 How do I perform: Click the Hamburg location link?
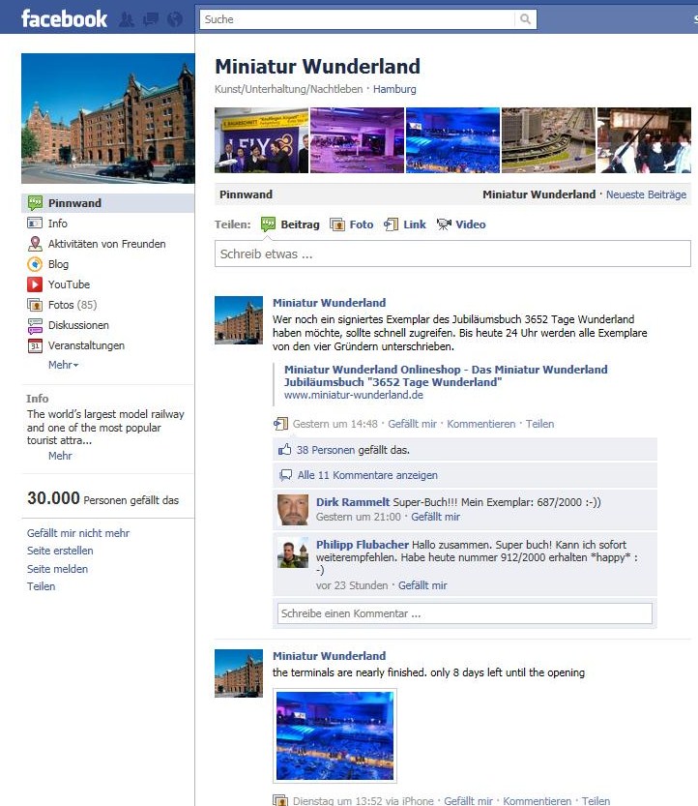tap(394, 89)
